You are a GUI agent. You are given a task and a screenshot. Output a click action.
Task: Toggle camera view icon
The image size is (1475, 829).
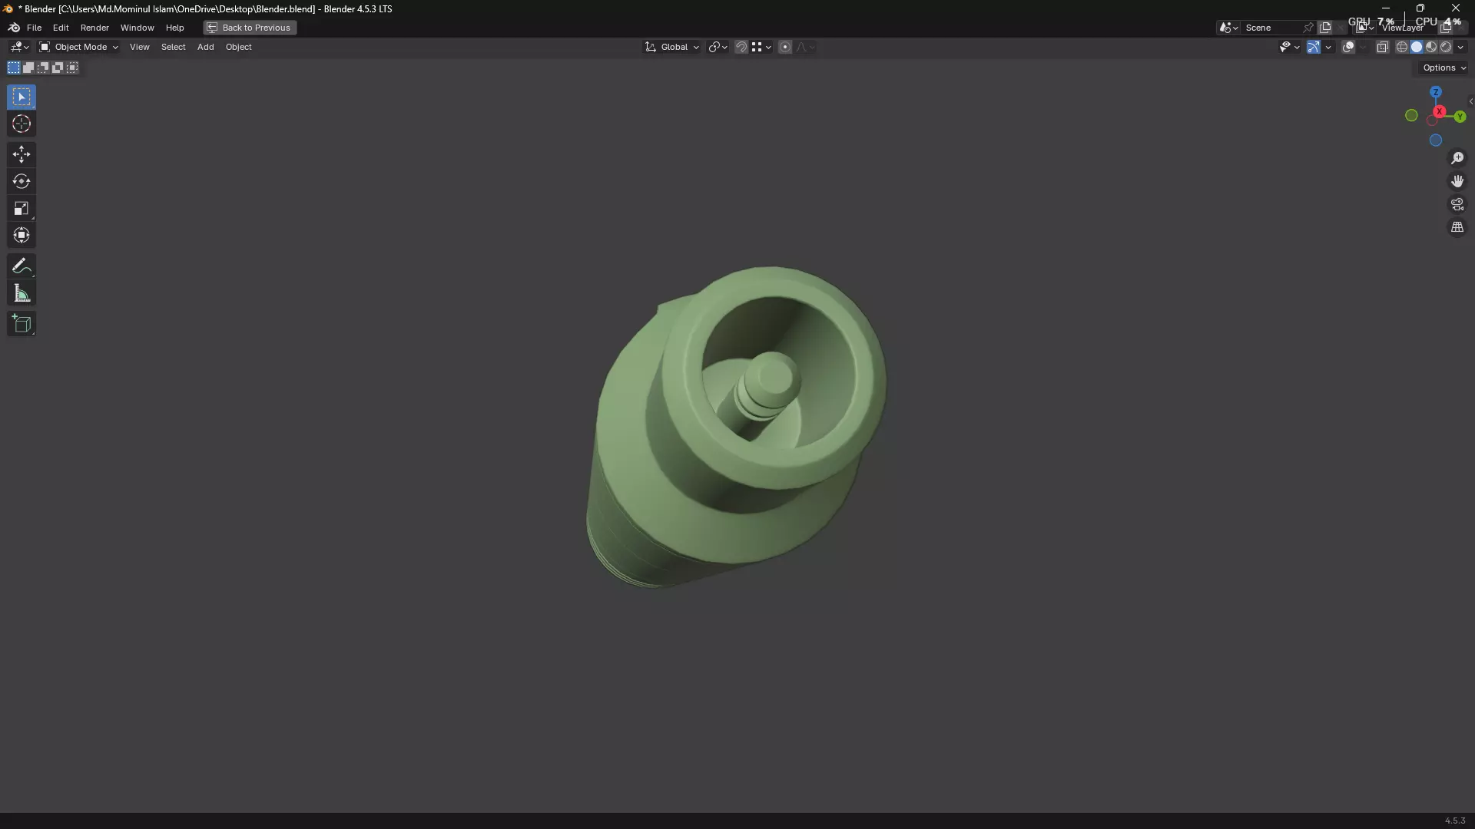(x=1457, y=204)
